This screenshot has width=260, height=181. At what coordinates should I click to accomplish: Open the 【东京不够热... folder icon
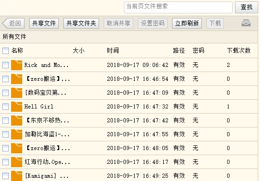17,121
